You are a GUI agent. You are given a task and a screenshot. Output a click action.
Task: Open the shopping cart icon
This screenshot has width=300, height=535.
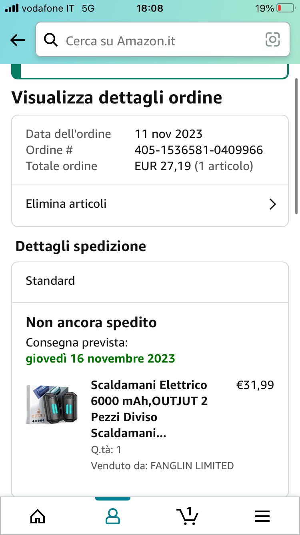pos(188,515)
